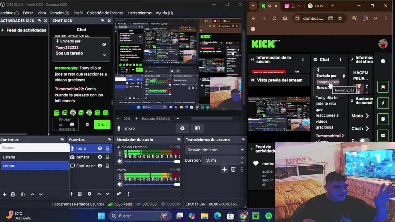Open chat settings gear in OBS chat dock
Screen dimensions: 395x222
[x=87, y=125]
